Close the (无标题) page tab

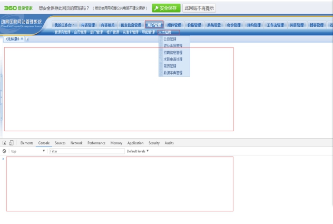click(22, 39)
